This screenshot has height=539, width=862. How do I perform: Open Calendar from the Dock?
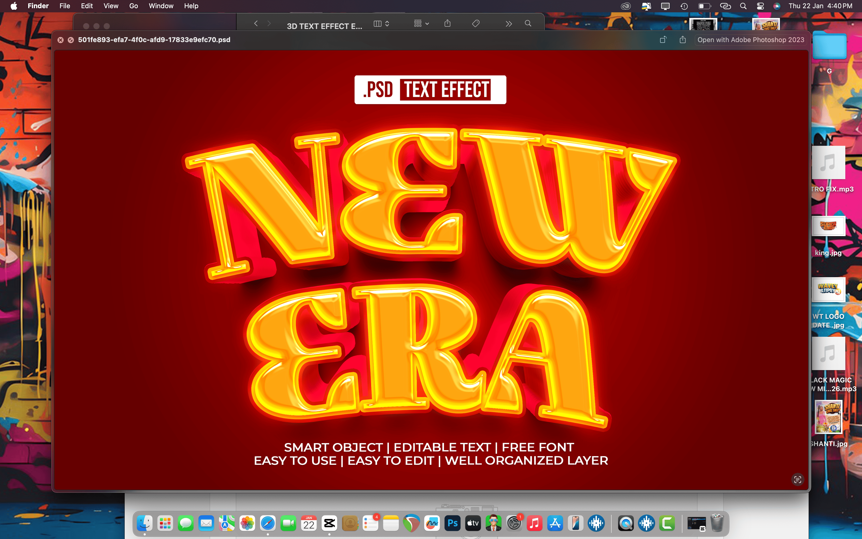309,523
